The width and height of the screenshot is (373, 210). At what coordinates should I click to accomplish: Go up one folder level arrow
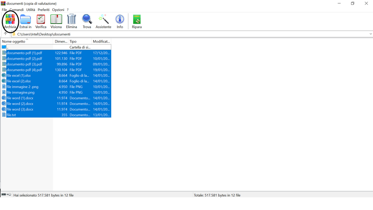click(5, 34)
